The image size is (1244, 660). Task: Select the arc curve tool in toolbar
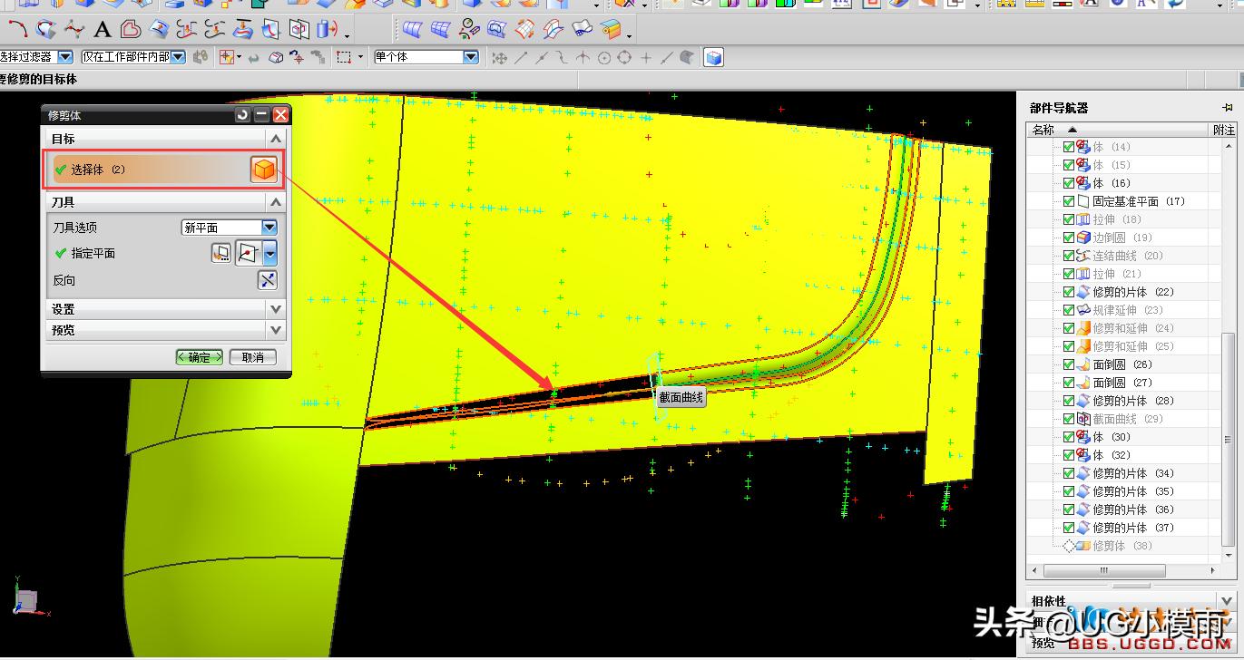(17, 30)
